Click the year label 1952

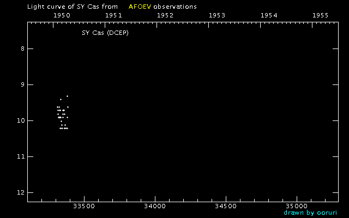point(165,15)
